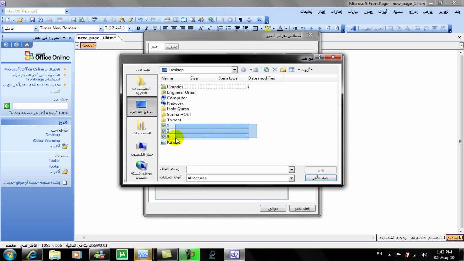Click the Windows Start orb
Image resolution: width=464 pixels, height=261 pixels.
click(x=10, y=254)
